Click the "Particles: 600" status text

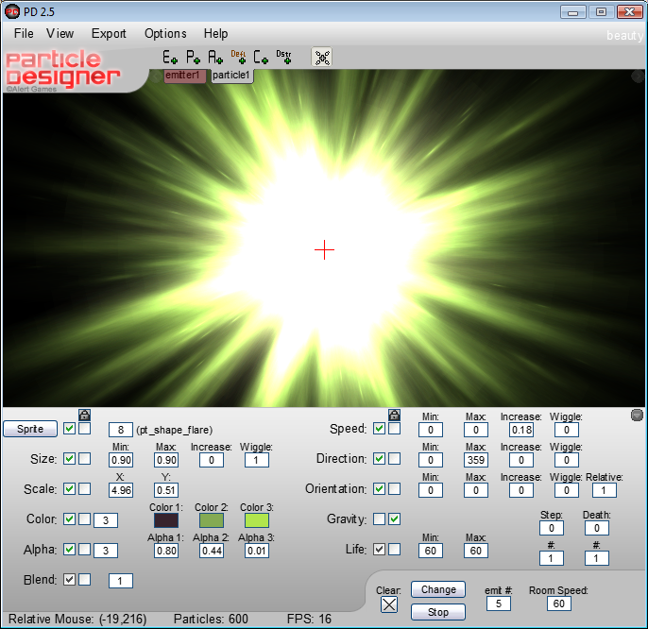pos(211,619)
